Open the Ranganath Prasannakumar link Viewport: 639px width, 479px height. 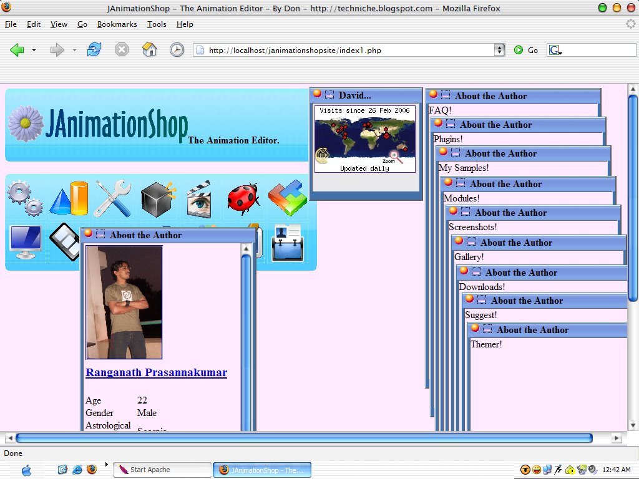pos(156,372)
